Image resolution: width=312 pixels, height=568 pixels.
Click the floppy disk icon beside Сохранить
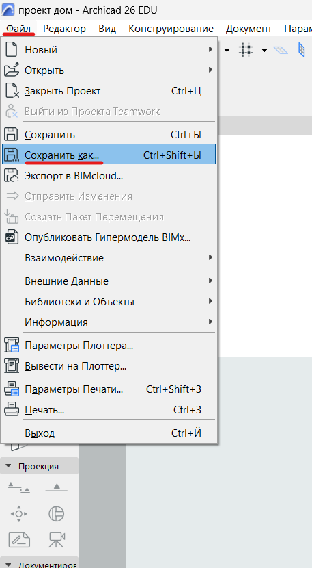11,134
